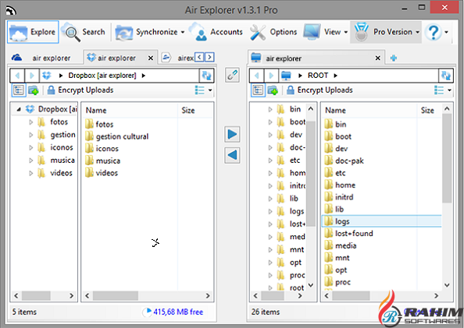
Task: Go forward in right ROOT pane
Action: point(271,76)
